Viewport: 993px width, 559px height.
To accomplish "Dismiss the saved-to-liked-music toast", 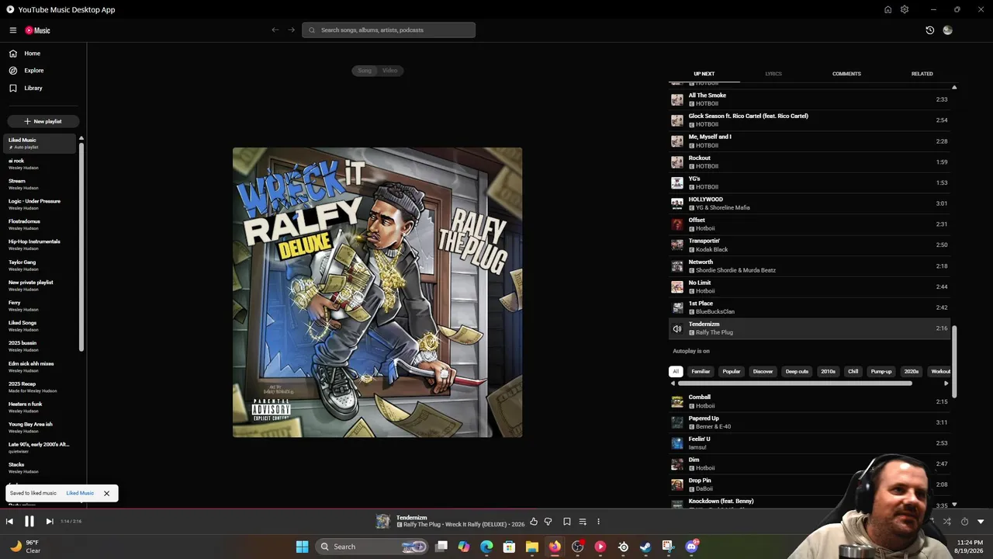I will coord(106,493).
